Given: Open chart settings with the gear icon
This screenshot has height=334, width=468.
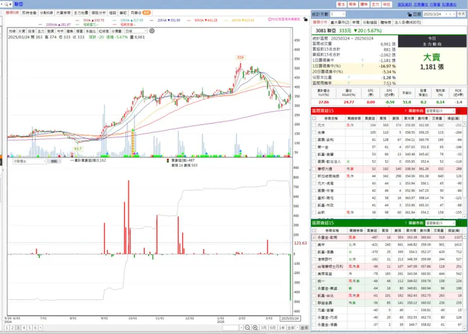Looking at the screenshot, I should [152, 31].
